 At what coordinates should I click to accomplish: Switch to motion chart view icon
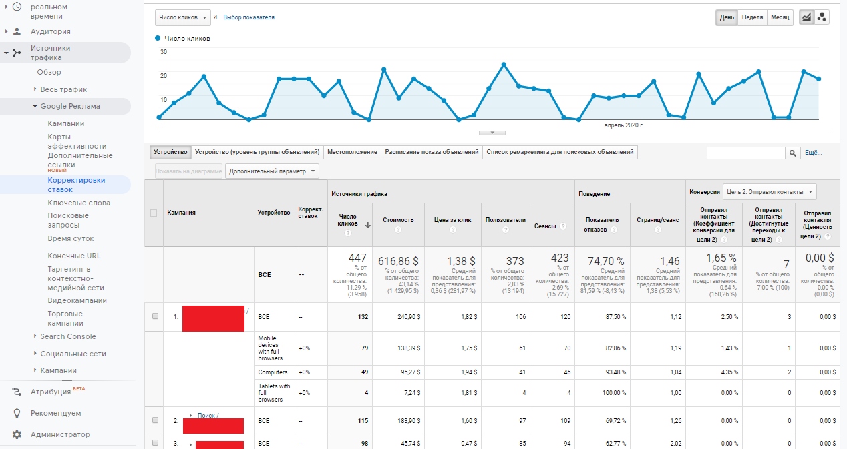(822, 17)
